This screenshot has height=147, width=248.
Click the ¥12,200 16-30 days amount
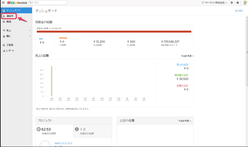pos(99,42)
